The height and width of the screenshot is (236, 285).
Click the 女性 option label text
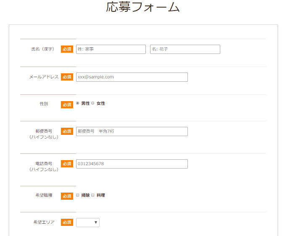tap(101, 103)
